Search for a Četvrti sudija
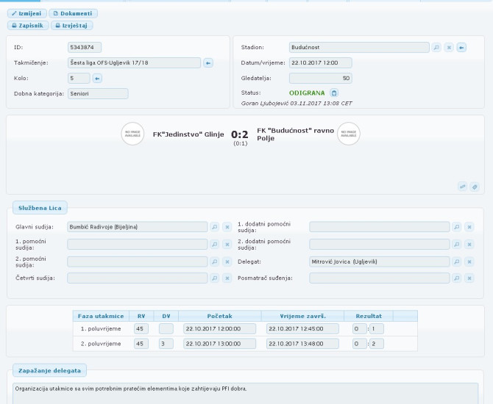The image size is (493, 404). point(215,278)
